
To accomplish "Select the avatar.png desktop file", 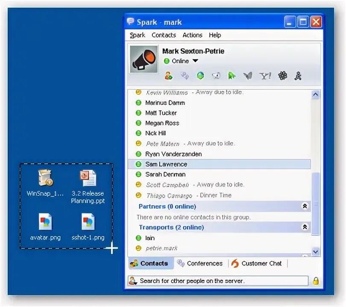I will point(45,227).
